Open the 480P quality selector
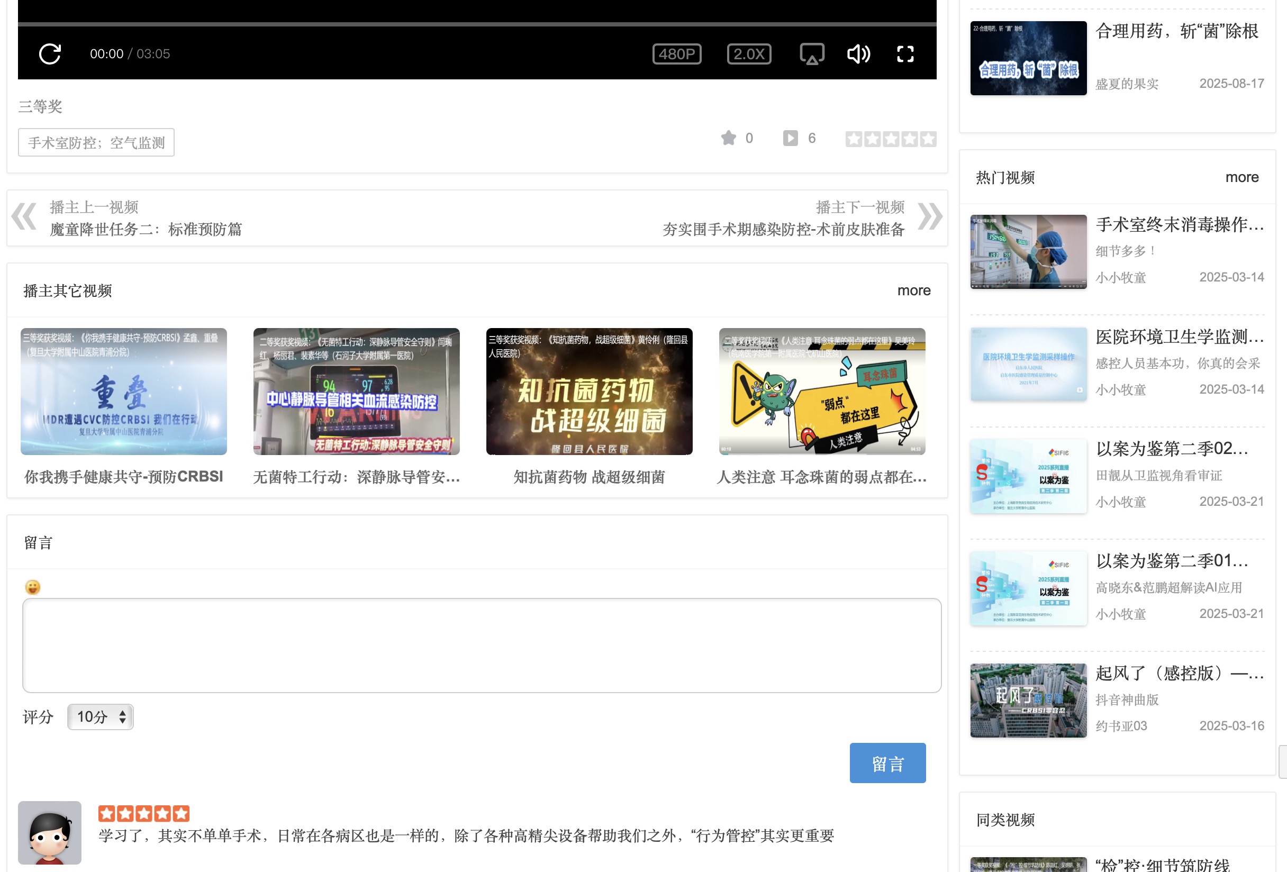This screenshot has height=872, width=1287. (676, 53)
